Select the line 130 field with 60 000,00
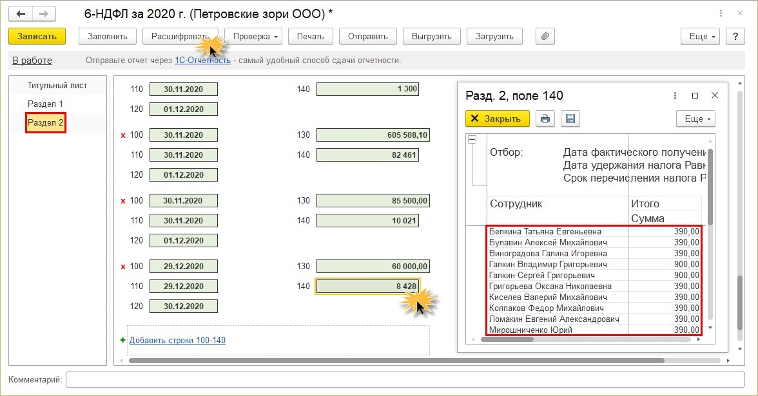Screen dimensions: 758x396 click(373, 267)
